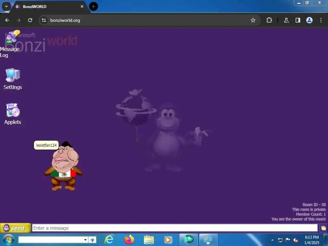
Task: Click the muted volume tray icon
Action: tap(296, 240)
